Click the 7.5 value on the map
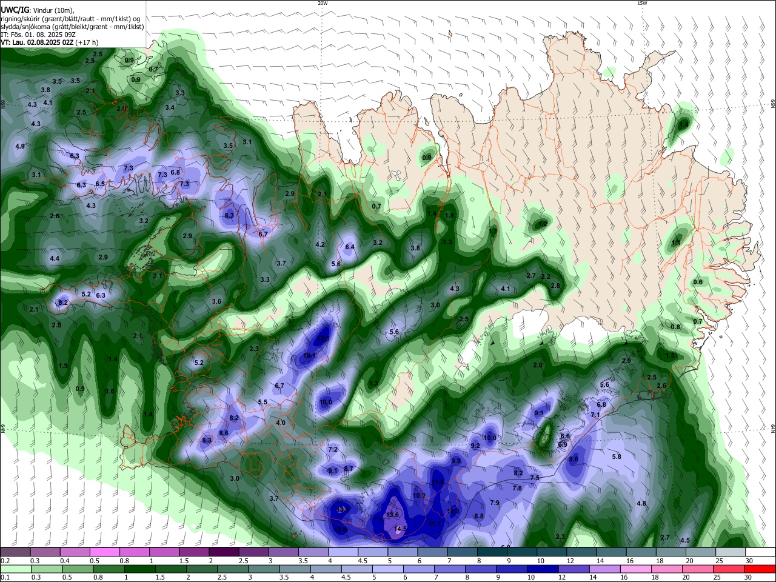 pyautogui.click(x=535, y=478)
